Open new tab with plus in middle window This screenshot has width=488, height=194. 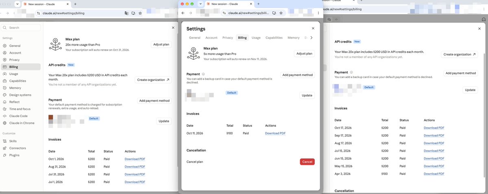click(259, 4)
